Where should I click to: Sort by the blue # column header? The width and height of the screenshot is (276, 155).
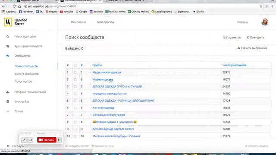tap(82, 65)
